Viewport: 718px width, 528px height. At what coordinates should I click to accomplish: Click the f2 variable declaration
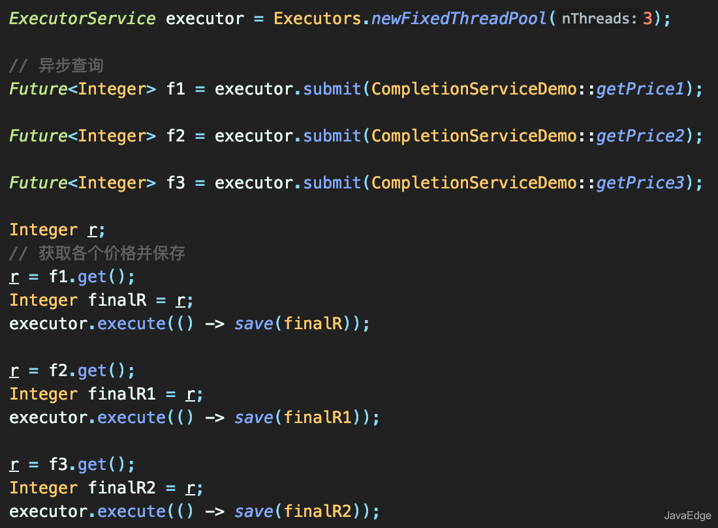(x=176, y=136)
